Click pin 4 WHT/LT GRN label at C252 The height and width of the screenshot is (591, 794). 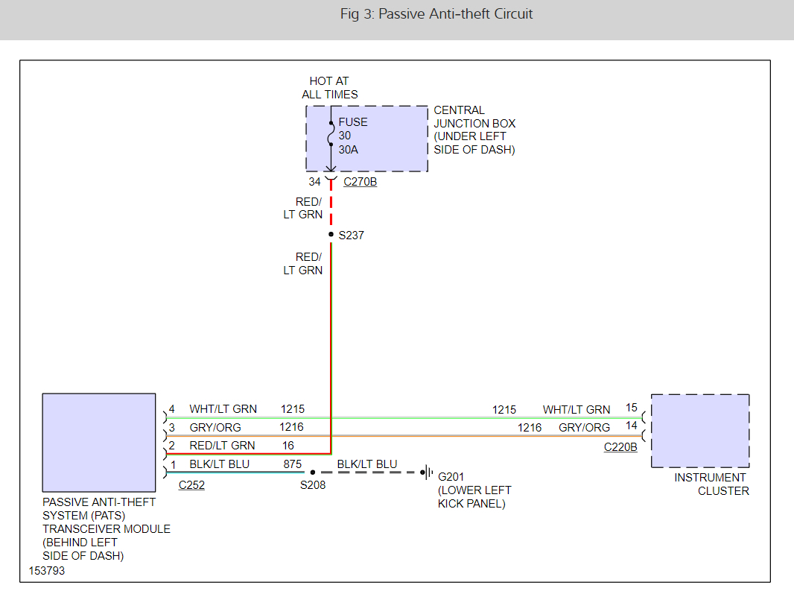coord(223,409)
